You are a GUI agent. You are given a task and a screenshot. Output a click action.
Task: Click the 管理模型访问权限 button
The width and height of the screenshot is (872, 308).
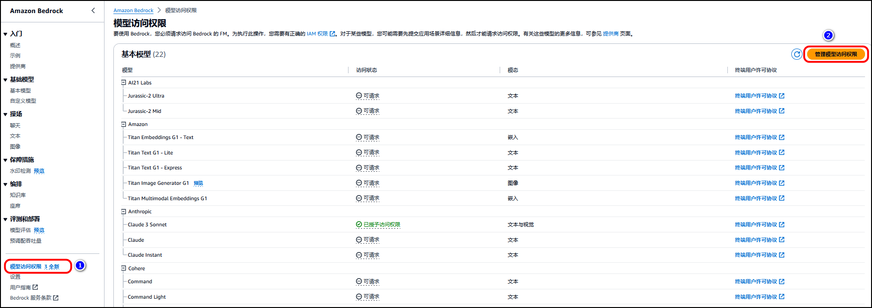[x=836, y=54]
